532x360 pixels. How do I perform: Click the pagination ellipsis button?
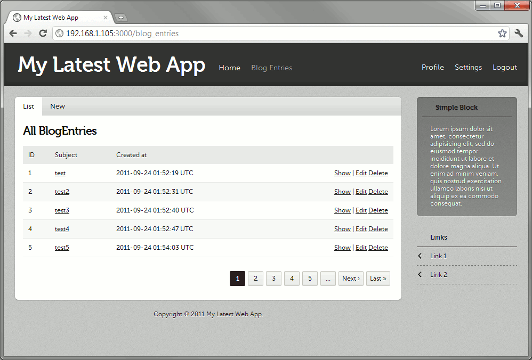click(x=328, y=279)
